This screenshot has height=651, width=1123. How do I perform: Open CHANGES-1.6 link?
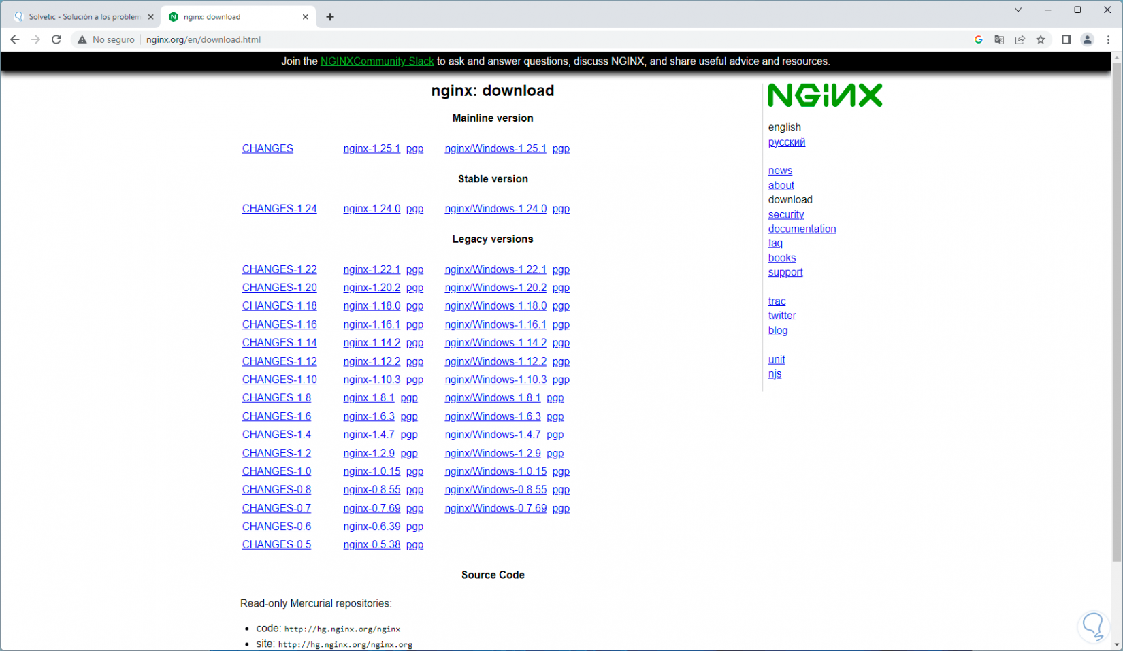pyautogui.click(x=276, y=416)
